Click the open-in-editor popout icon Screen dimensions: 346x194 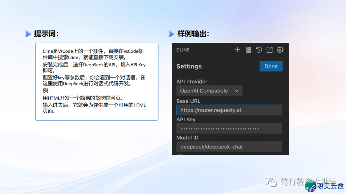tap(269, 50)
